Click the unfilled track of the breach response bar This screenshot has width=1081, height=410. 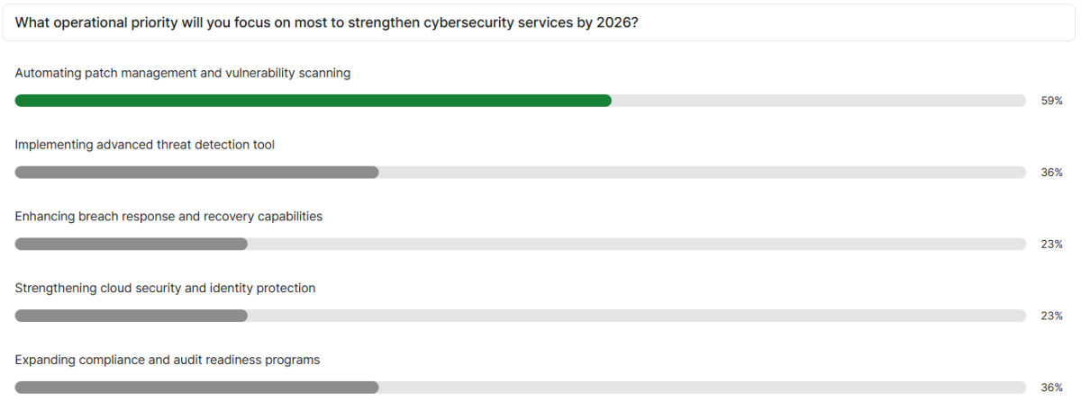[636, 245]
